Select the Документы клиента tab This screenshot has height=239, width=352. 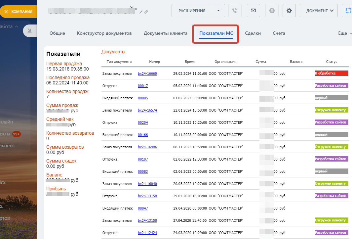pos(166,33)
